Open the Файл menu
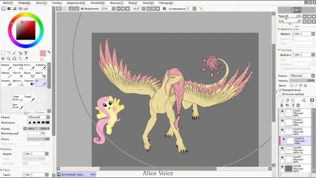The height and width of the screenshot is (178, 316). 8,3
